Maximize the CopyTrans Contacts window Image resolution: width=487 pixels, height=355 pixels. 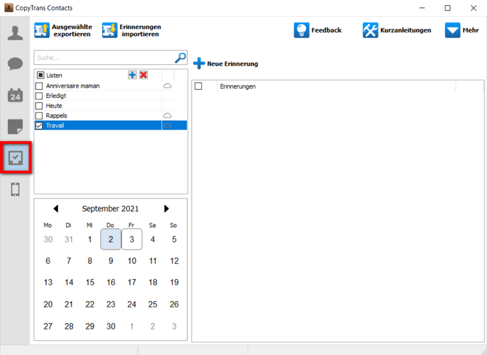point(447,8)
